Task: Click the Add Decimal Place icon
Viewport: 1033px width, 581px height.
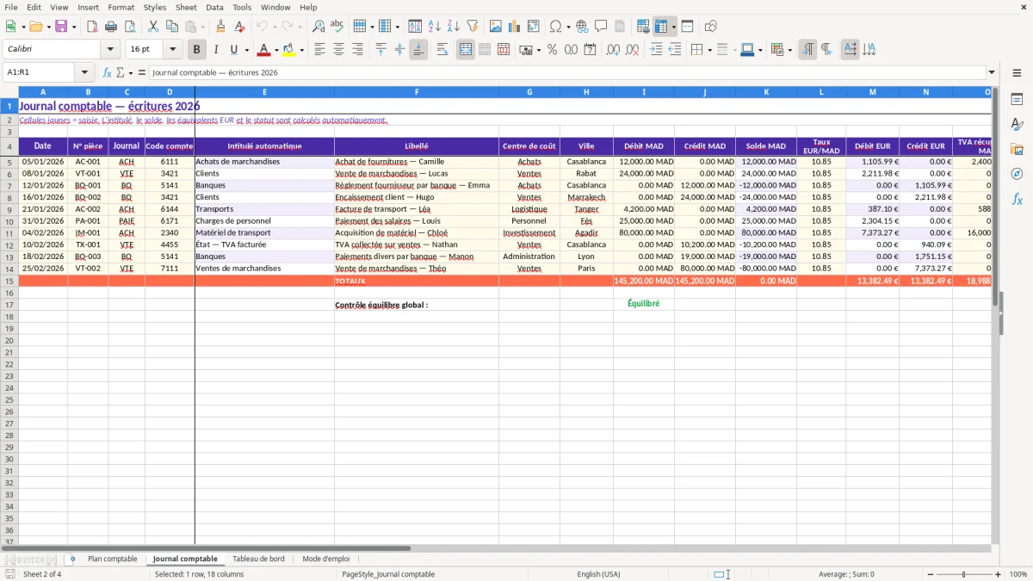Action: (613, 50)
